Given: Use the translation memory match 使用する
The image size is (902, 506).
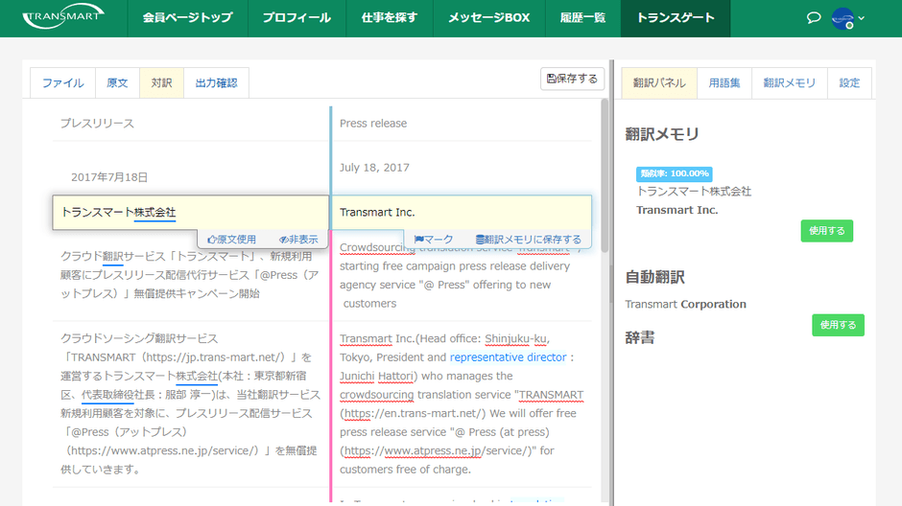Looking at the screenshot, I should tap(826, 231).
